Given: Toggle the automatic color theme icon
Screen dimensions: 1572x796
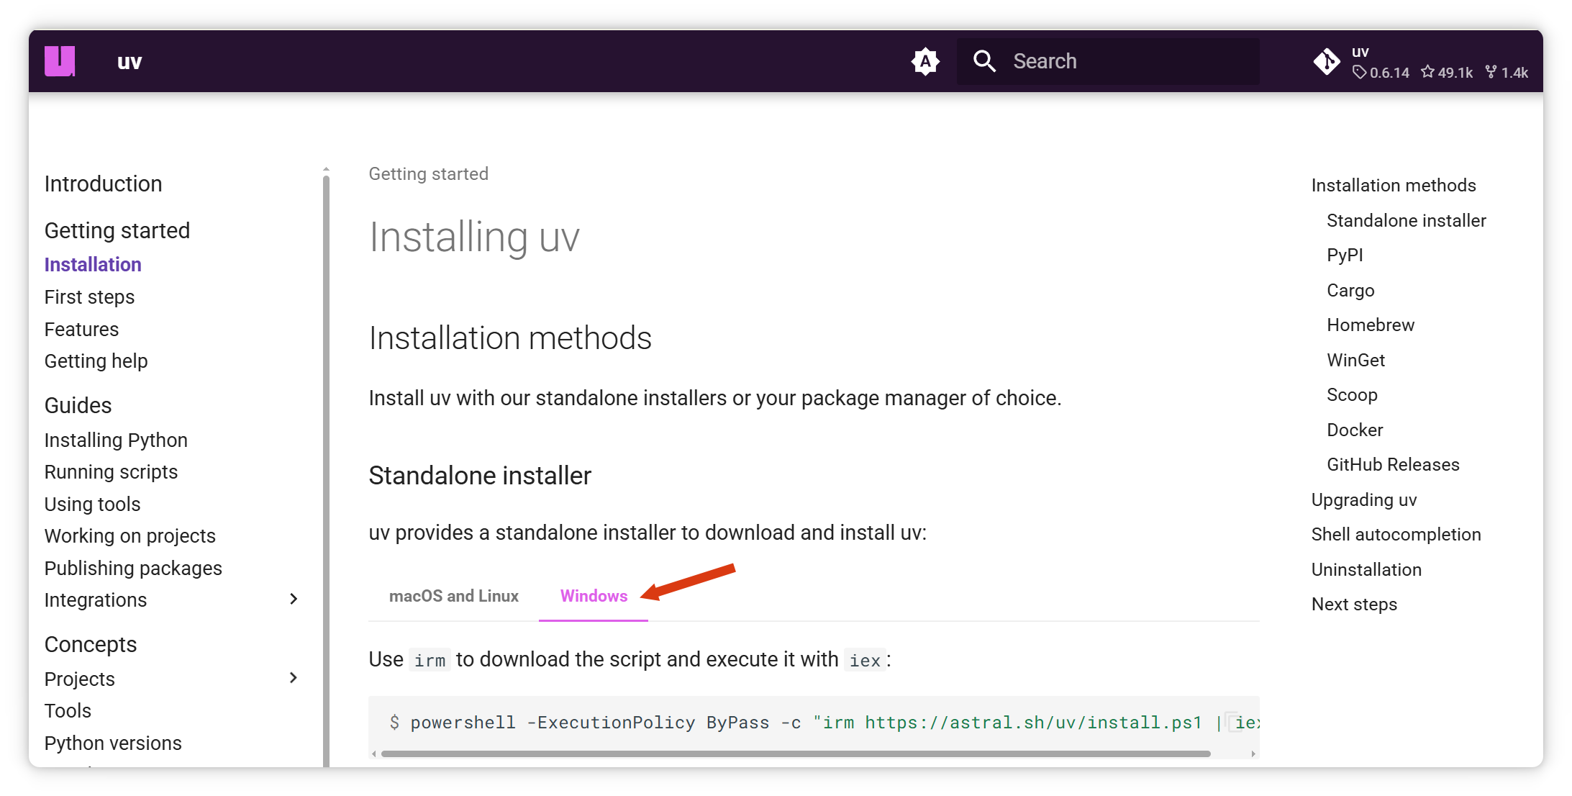Looking at the screenshot, I should coord(925,61).
